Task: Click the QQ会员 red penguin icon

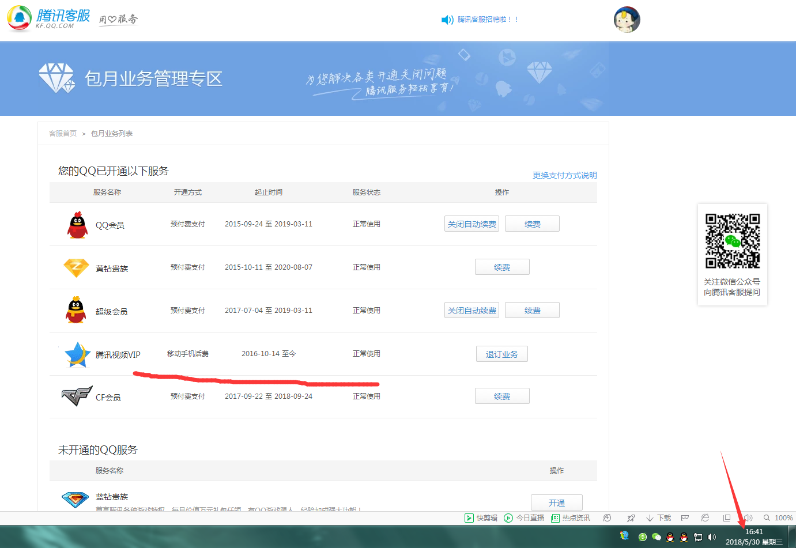Action: click(x=77, y=225)
